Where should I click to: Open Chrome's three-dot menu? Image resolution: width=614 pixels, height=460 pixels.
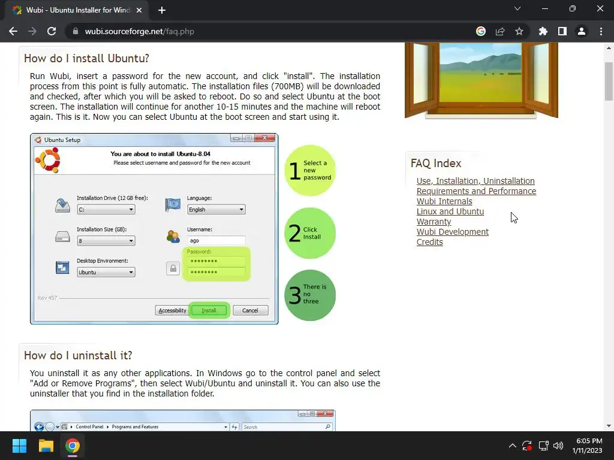click(x=601, y=31)
